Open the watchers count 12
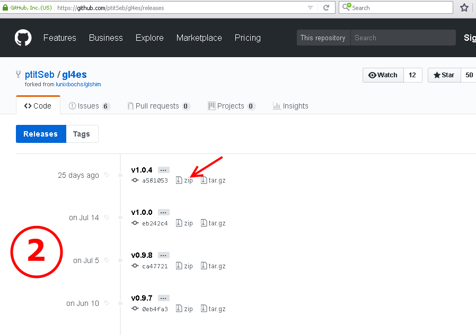This screenshot has height=335, width=476. click(412, 75)
